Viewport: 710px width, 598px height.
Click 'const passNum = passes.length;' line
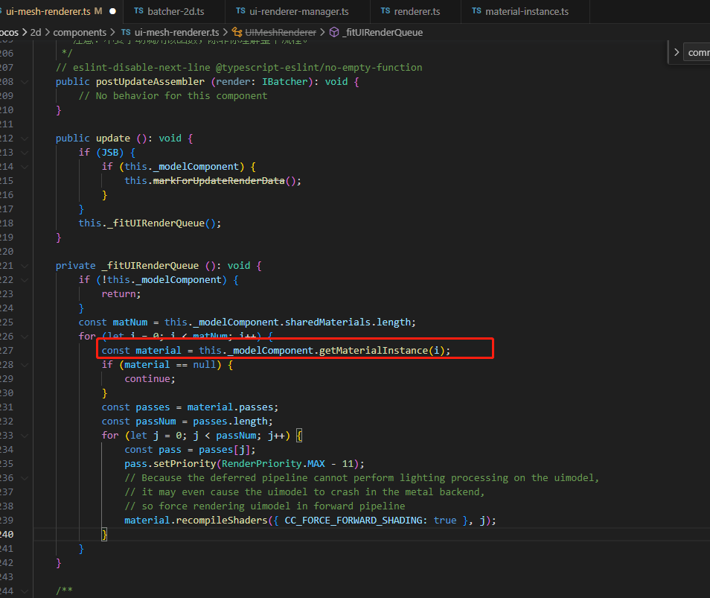pyautogui.click(x=187, y=422)
